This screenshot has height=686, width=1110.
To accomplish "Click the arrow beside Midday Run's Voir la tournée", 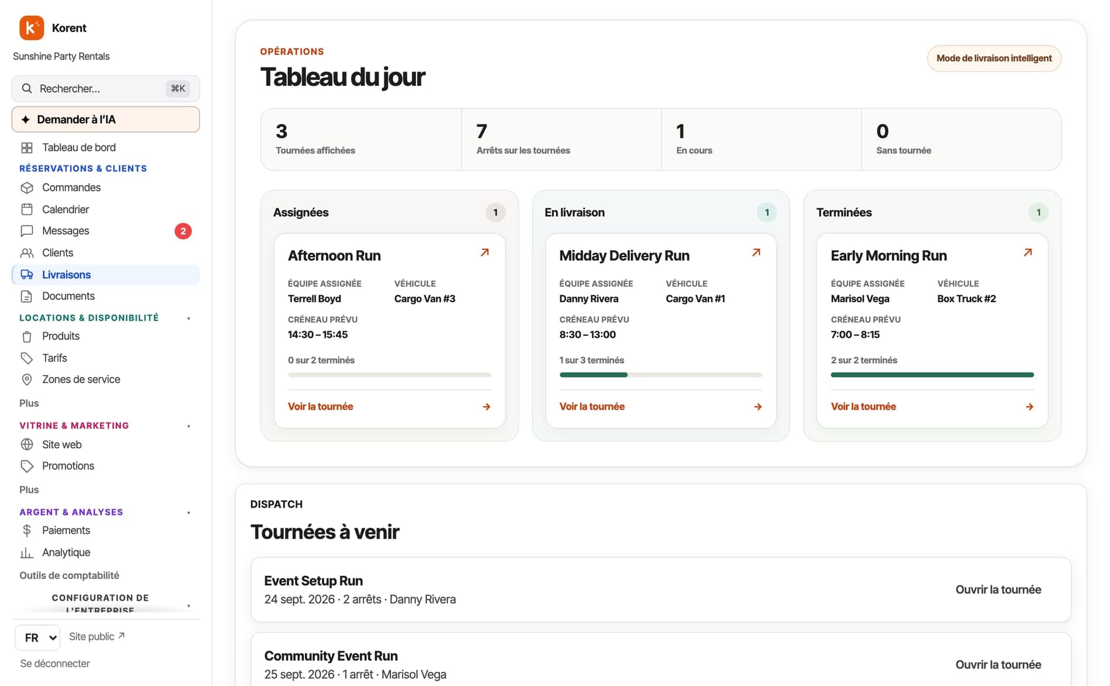I will tap(758, 407).
